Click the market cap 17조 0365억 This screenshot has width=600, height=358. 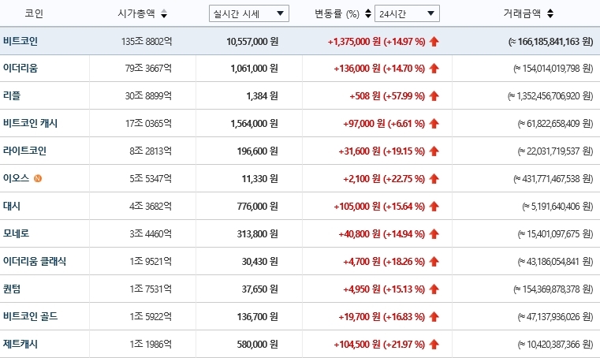148,124
